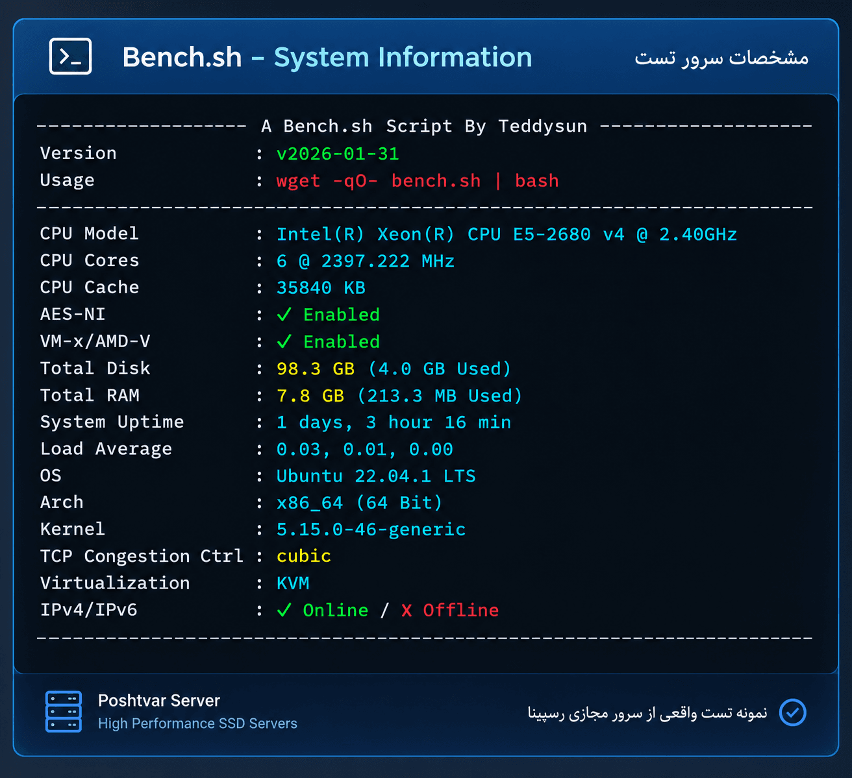
Task: Click the 'Load Average' label
Action: tap(106, 449)
